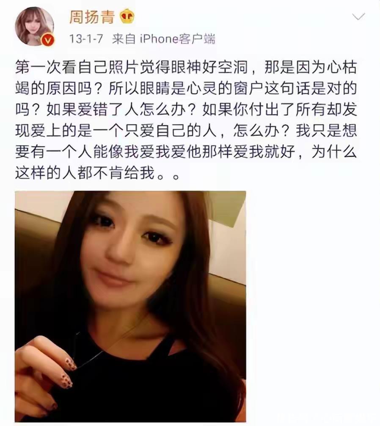Click post line starting 第一次看自己照片
The height and width of the screenshot is (426, 380).
tap(186, 67)
